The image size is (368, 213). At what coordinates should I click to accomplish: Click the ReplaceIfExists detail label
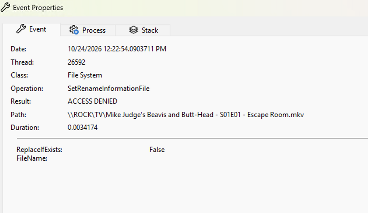[x=40, y=150]
